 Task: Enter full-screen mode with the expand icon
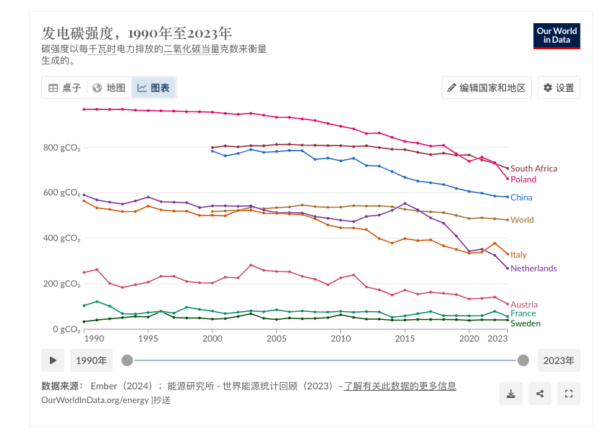tap(569, 394)
